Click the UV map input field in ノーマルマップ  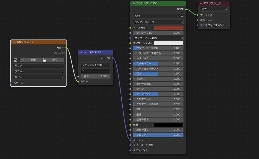95,71
